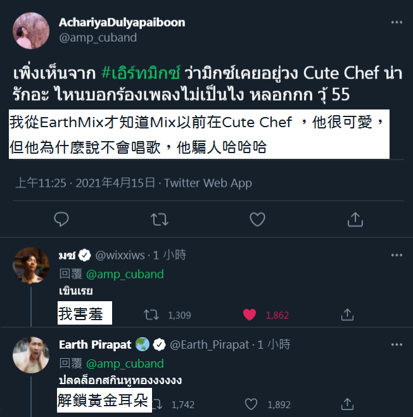Share the @wixxiws reply
Screen dimensions: 413x417
tap(347, 314)
